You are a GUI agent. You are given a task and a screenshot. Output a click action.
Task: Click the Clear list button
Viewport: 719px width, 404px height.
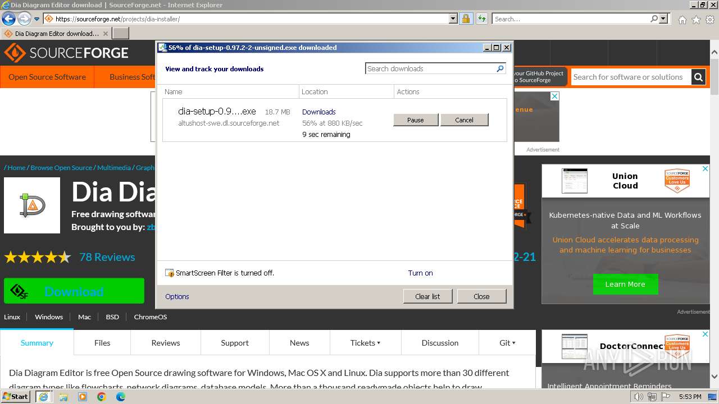427,296
